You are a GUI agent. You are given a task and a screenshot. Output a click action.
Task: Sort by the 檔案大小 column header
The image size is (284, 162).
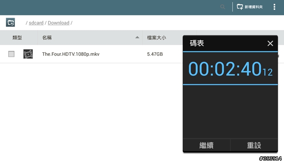[x=157, y=38]
